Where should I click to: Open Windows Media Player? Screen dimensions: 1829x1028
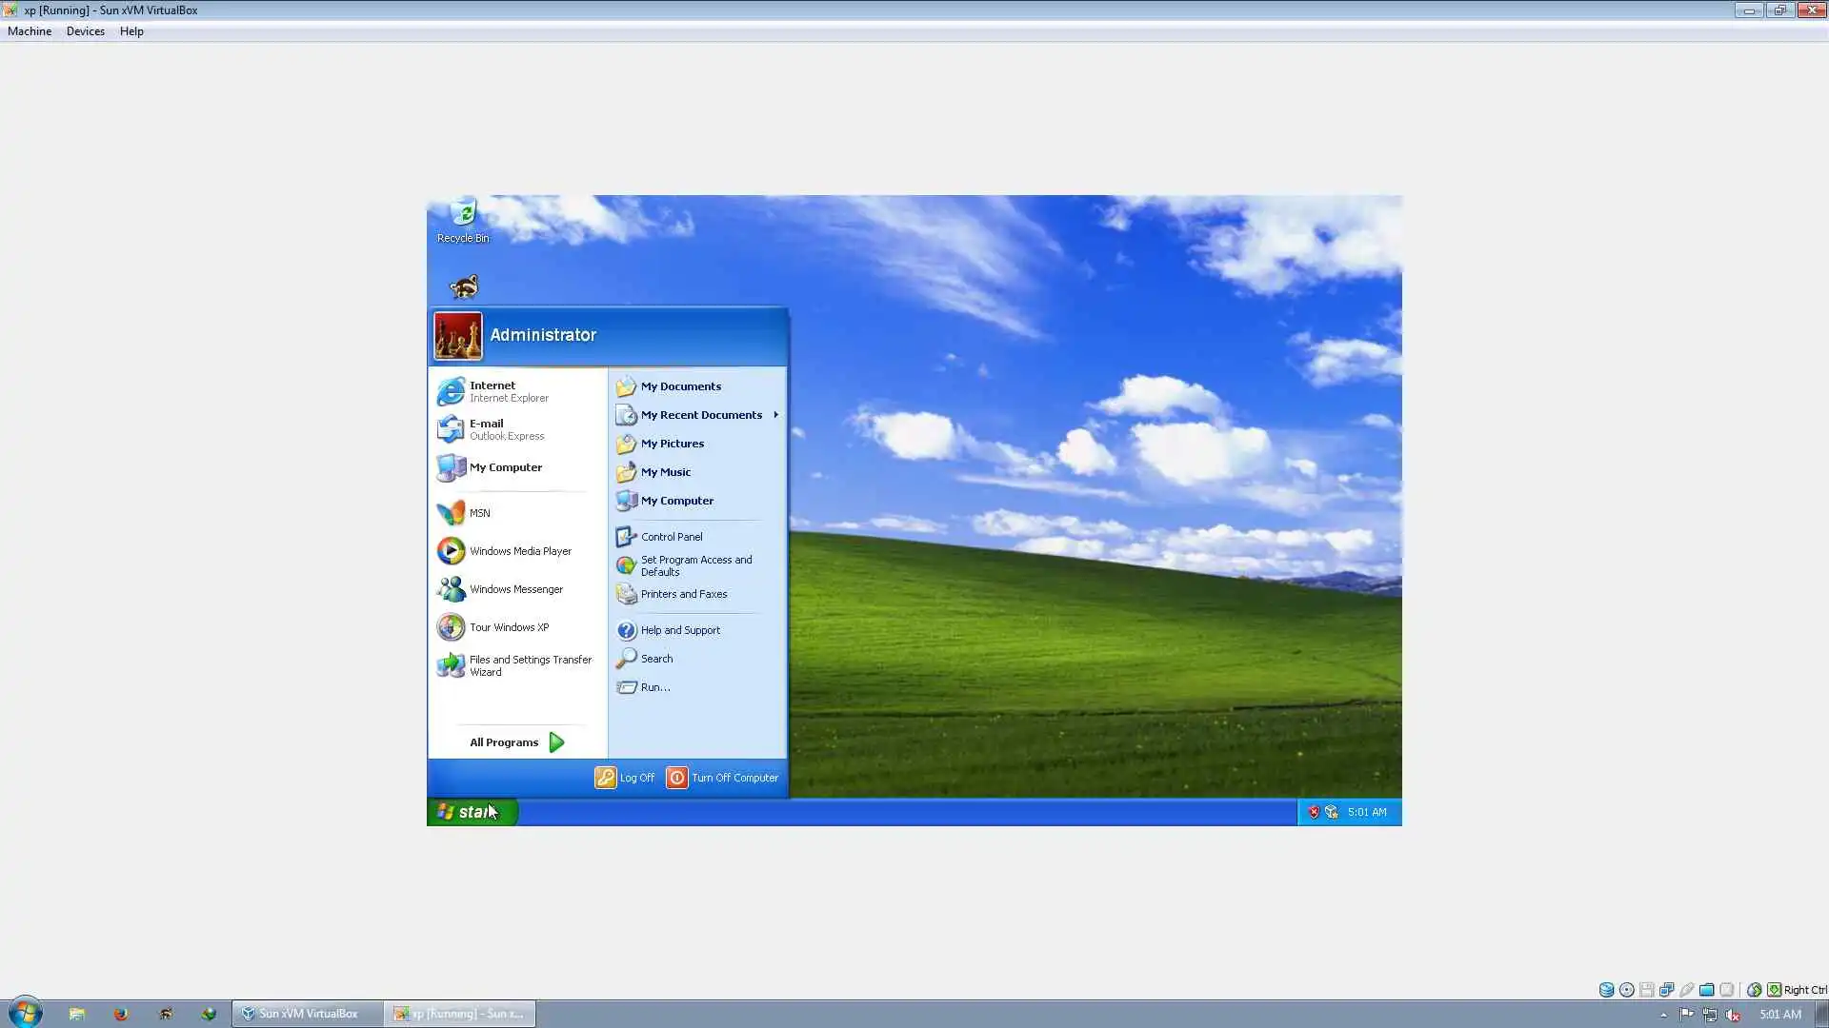519,551
